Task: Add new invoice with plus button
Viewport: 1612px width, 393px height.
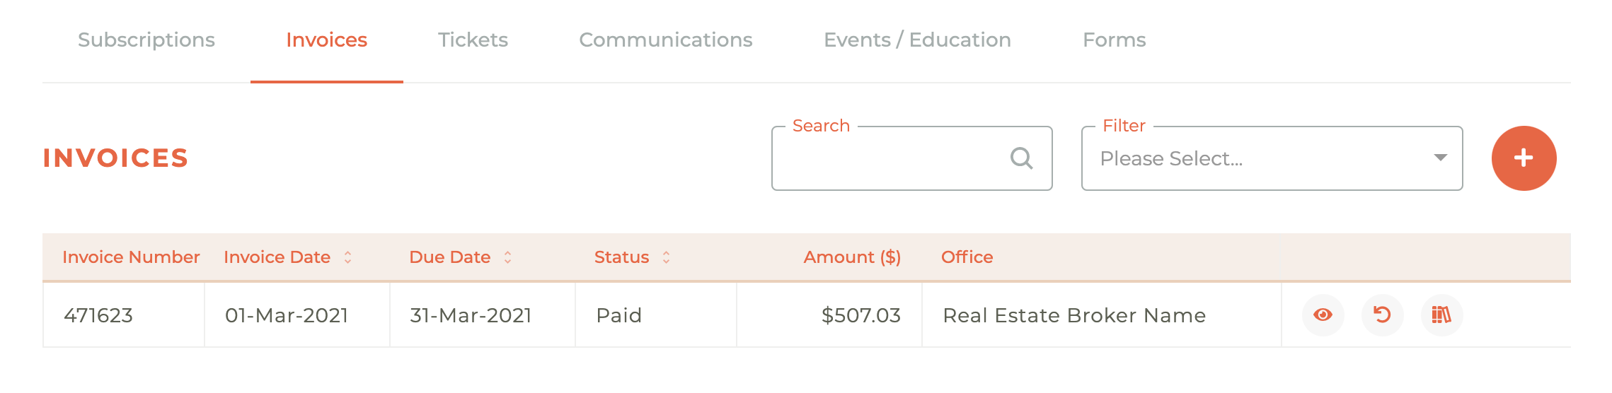Action: 1524,158
